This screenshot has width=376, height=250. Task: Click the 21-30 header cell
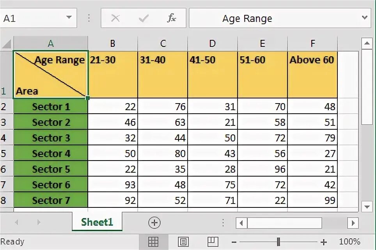coord(113,75)
